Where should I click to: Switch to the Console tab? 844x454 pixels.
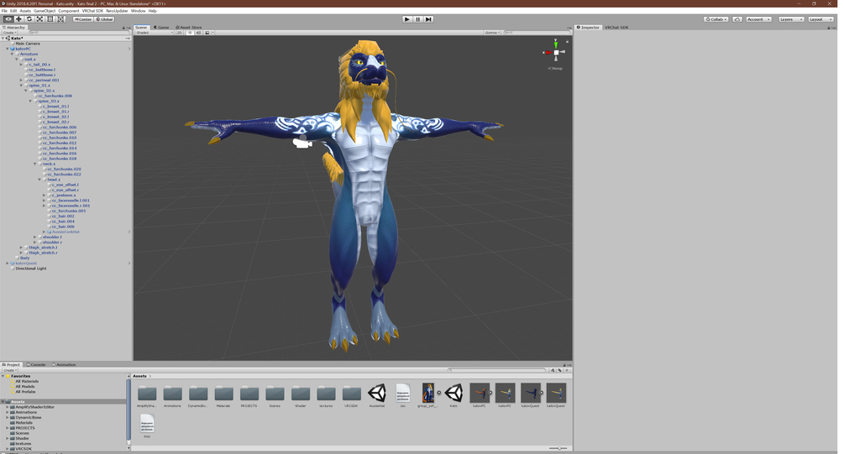36,365
